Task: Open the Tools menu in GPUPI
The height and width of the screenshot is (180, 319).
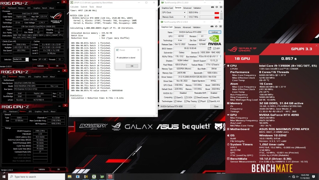Action: coord(92,7)
